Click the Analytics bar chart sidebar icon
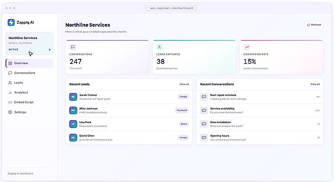334x182 pixels. (10, 92)
